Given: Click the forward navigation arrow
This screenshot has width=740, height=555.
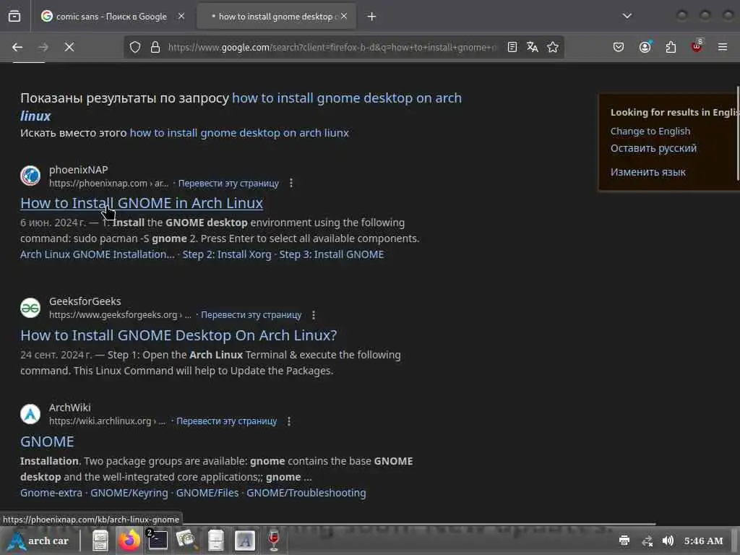Looking at the screenshot, I should [x=43, y=47].
